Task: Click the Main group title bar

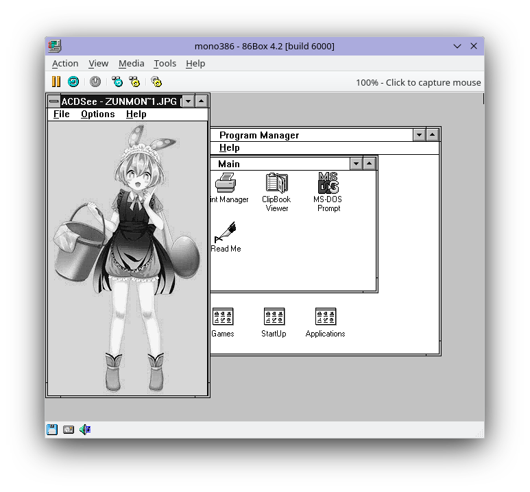Action: (x=280, y=164)
